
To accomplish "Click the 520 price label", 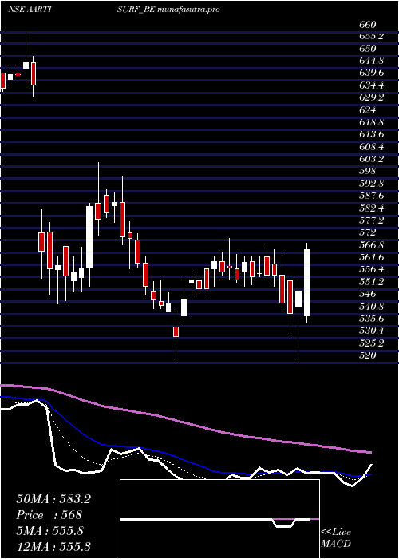I will click(x=368, y=355).
